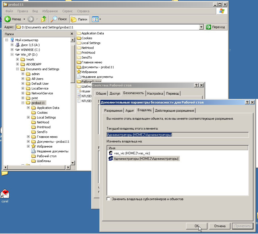Click the Favorites (Избранное) star folder in file list
The image size is (258, 234).
click(89, 72)
